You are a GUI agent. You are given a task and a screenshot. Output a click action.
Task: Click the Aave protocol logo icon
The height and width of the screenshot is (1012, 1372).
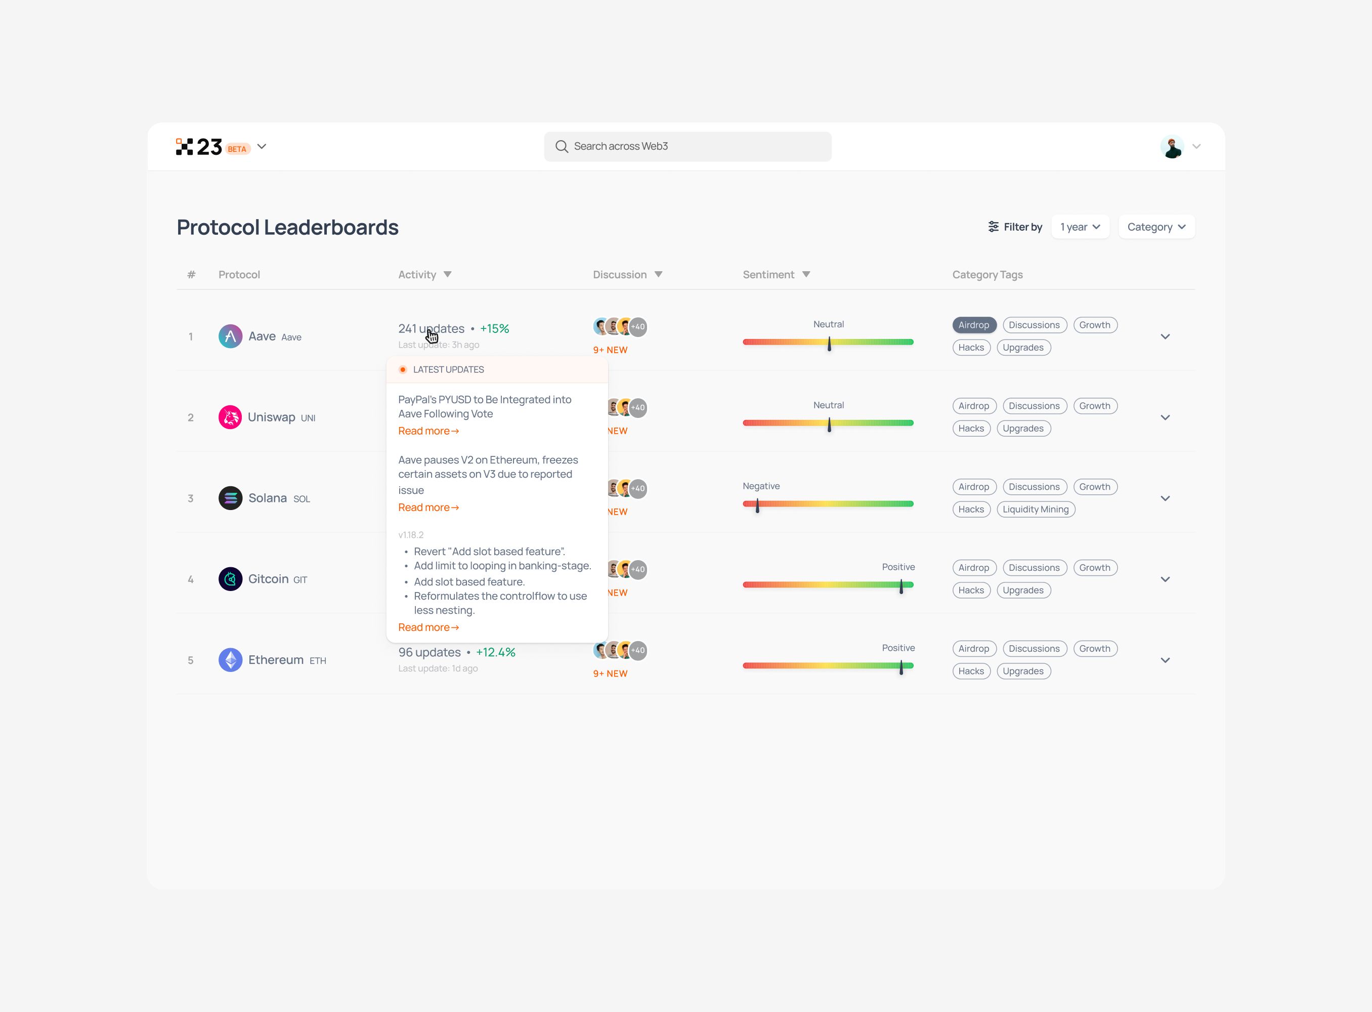click(x=230, y=336)
